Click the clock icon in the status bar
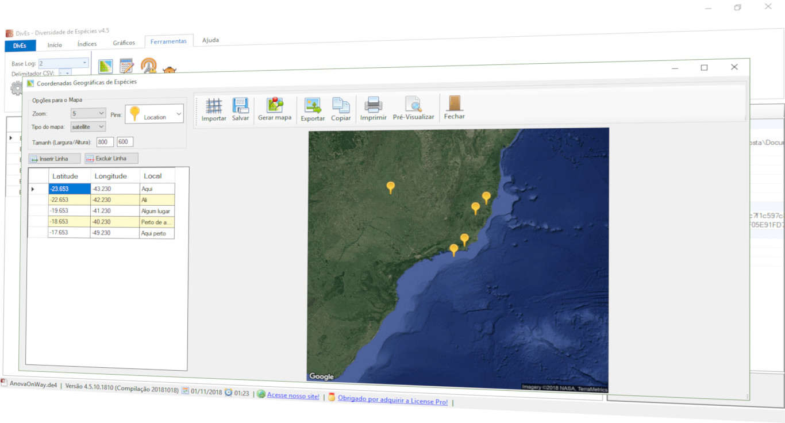The image size is (785, 423). coord(228,393)
